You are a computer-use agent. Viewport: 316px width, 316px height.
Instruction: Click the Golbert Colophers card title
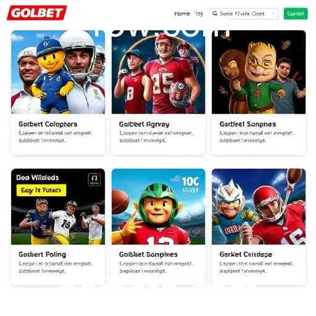[x=48, y=124]
